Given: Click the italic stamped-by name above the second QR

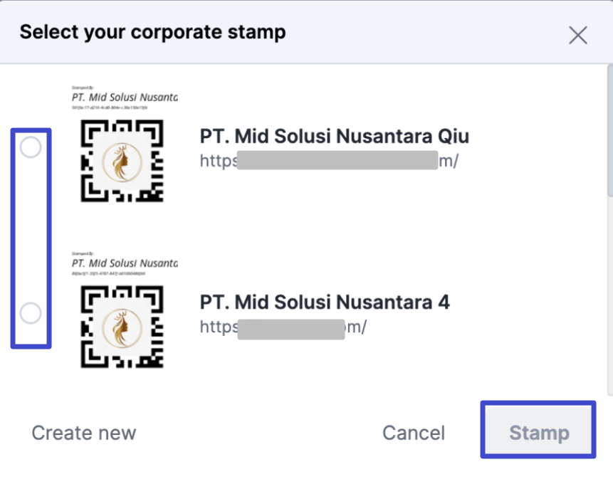Looking at the screenshot, I should click(x=125, y=263).
